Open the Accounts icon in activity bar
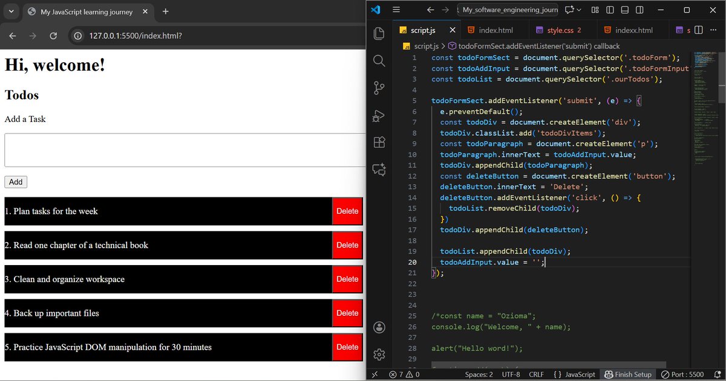 click(x=379, y=327)
